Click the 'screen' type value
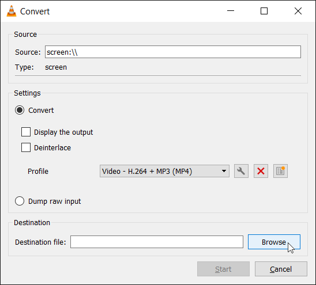The image size is (316, 285). tap(56, 67)
